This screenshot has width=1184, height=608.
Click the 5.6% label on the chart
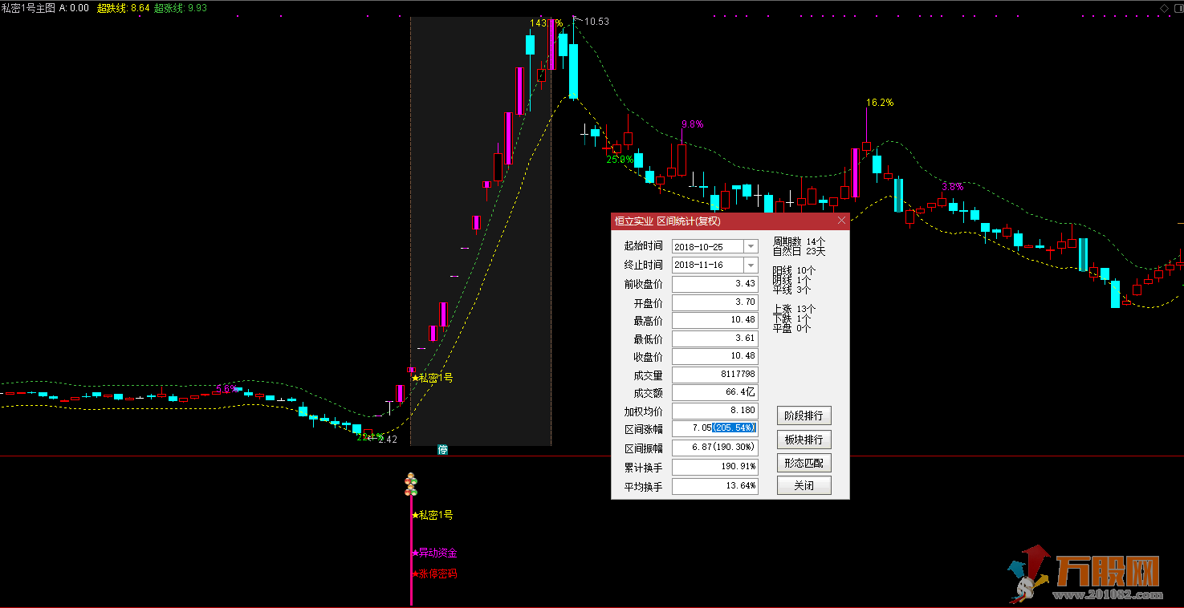226,389
